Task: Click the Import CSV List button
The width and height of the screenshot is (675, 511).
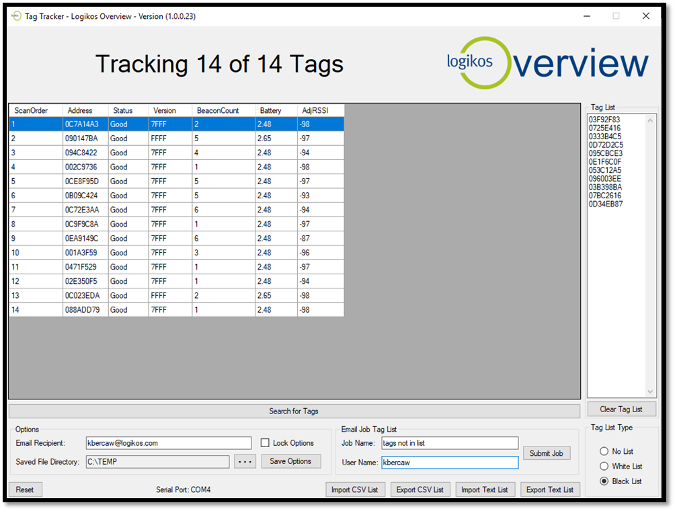Action: (355, 489)
